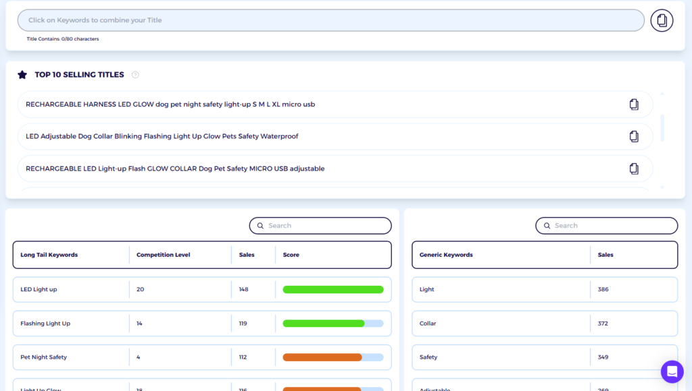The width and height of the screenshot is (692, 391).
Task: Open the chat support bubble
Action: tap(672, 371)
